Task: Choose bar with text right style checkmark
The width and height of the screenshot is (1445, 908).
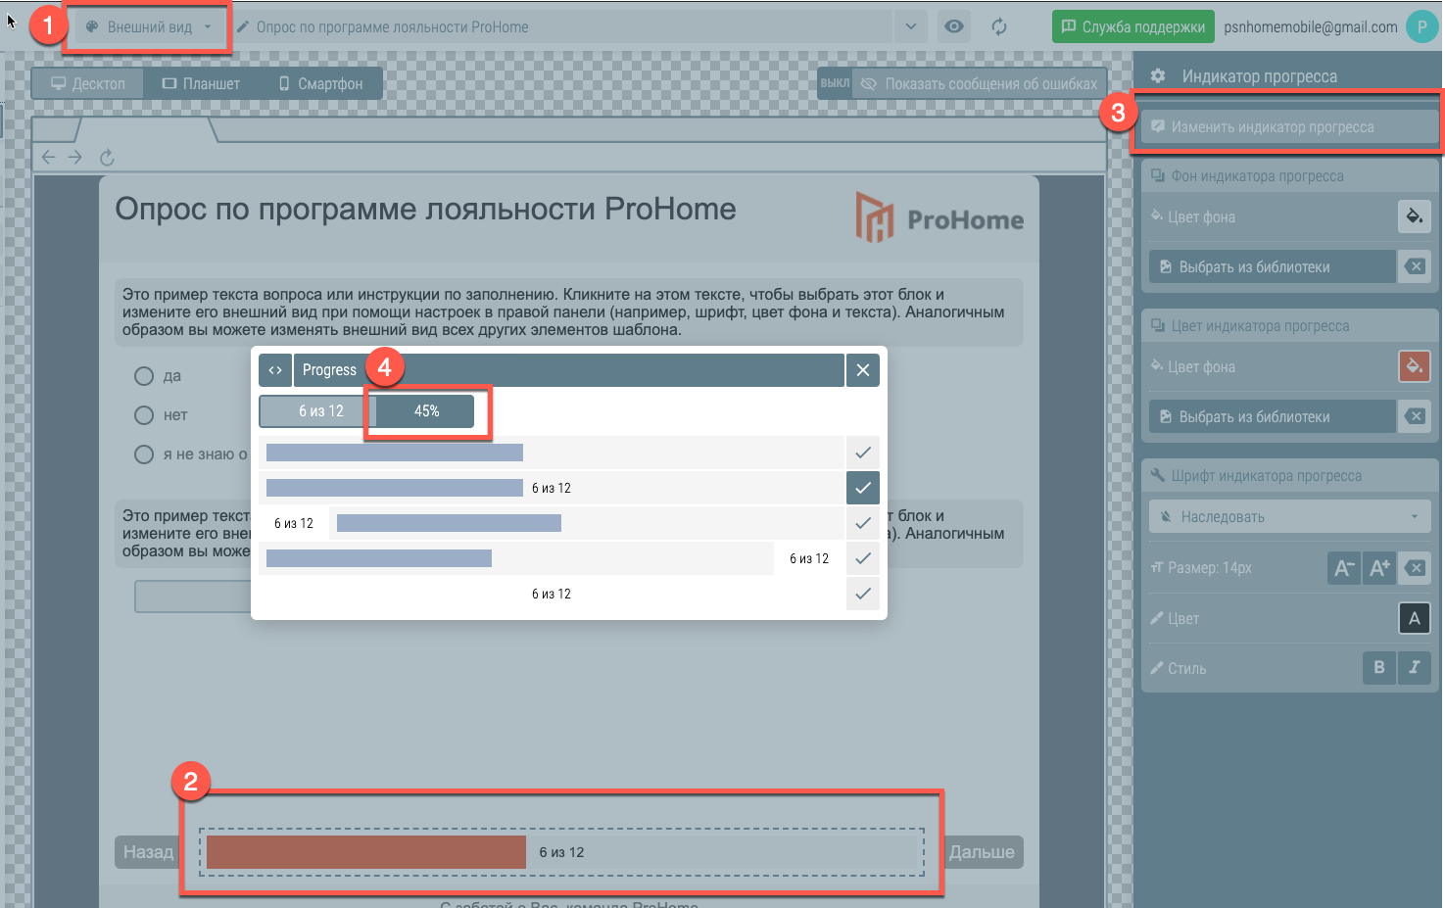Action: coord(863,488)
